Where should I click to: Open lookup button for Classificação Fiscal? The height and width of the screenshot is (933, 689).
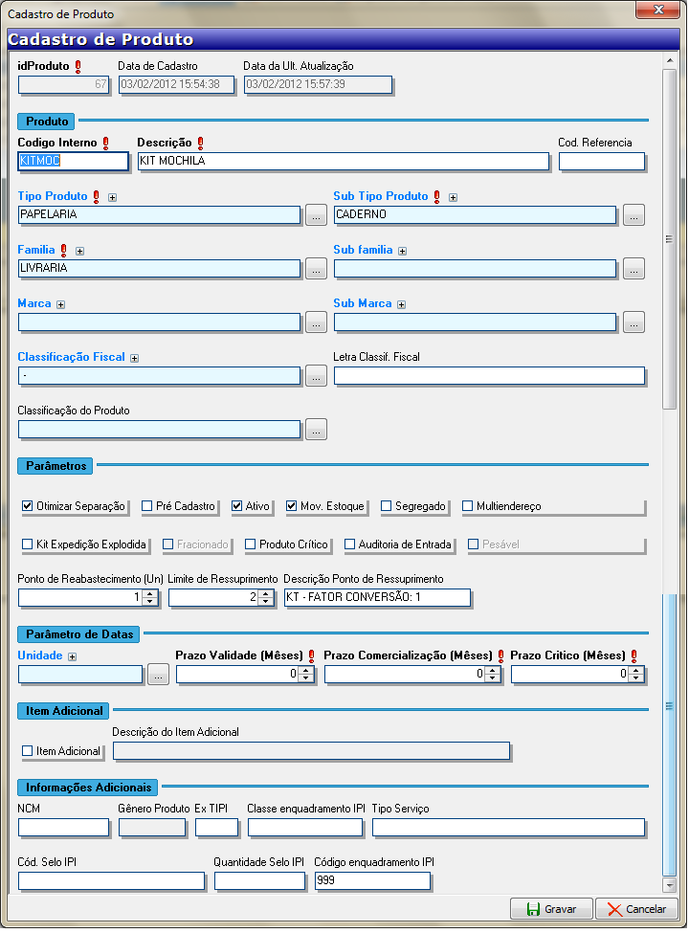point(317,377)
